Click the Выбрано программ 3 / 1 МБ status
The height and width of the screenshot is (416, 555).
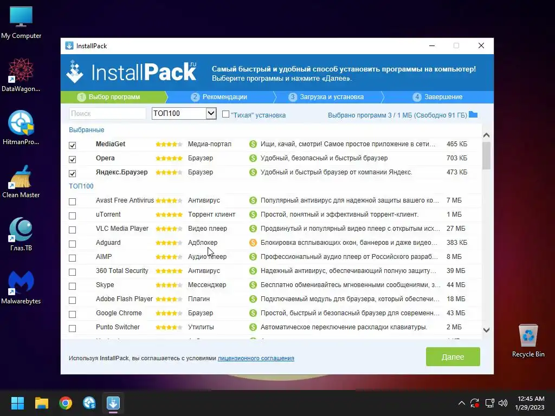coord(397,115)
